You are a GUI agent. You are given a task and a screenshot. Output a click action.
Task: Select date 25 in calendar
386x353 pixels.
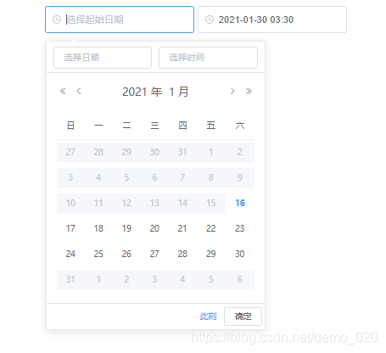tap(98, 254)
